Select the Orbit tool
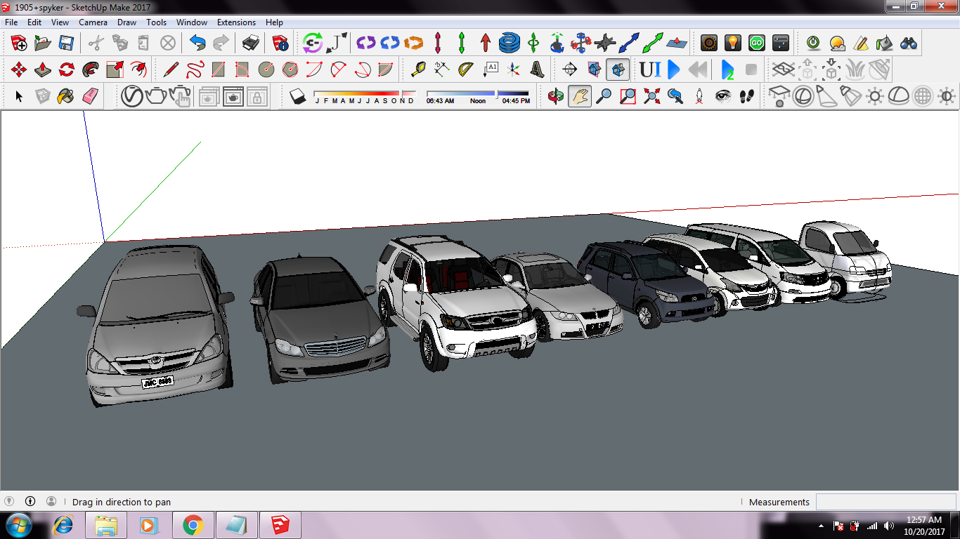The image size is (960, 539). (556, 96)
